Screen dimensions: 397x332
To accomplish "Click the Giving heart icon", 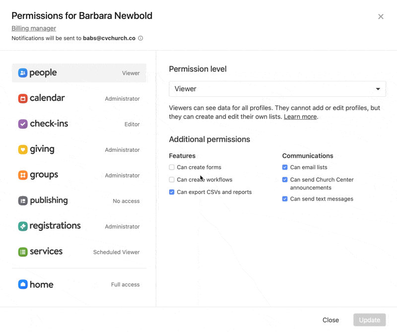I will tap(23, 149).
